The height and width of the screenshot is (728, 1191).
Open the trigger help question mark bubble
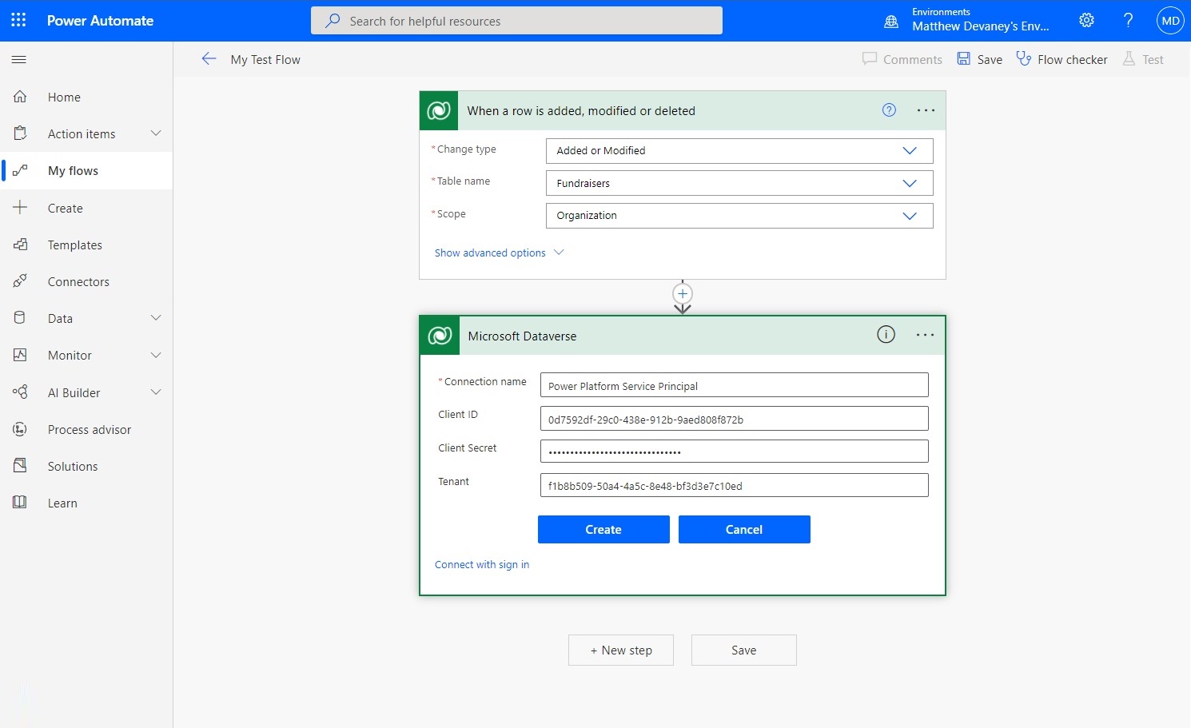(x=888, y=110)
